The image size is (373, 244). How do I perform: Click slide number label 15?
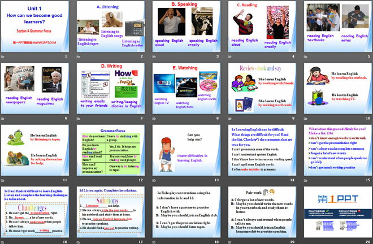[368, 180]
